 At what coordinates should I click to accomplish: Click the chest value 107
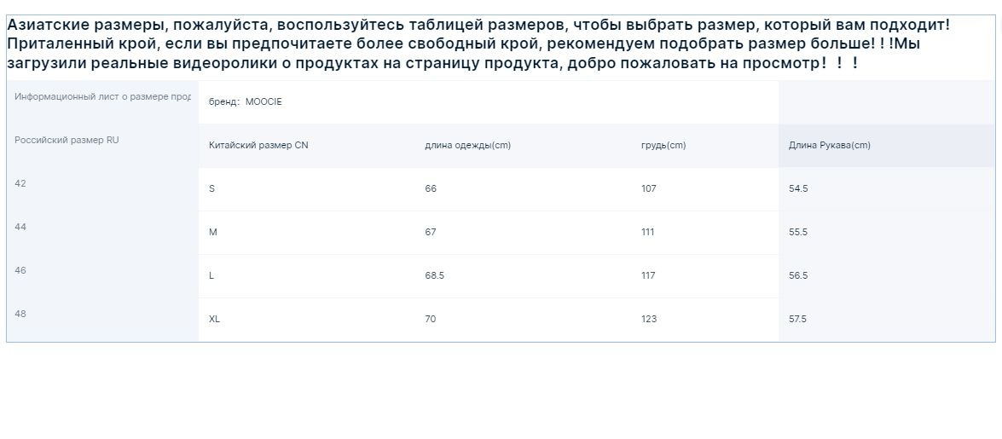[649, 189]
